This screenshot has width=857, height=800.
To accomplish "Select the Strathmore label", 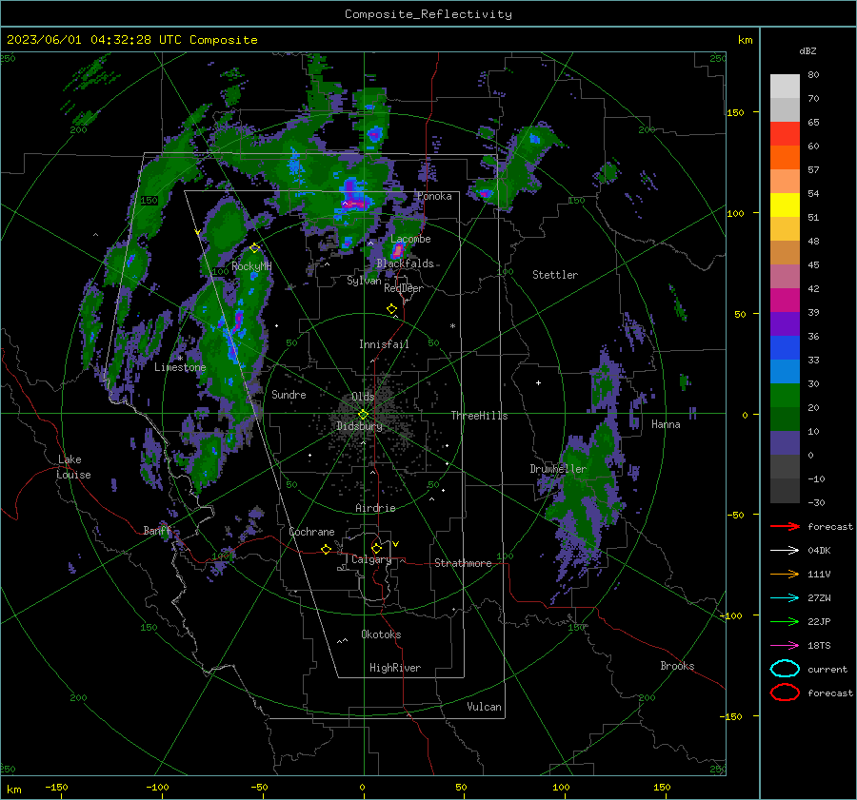I will pyautogui.click(x=463, y=563).
